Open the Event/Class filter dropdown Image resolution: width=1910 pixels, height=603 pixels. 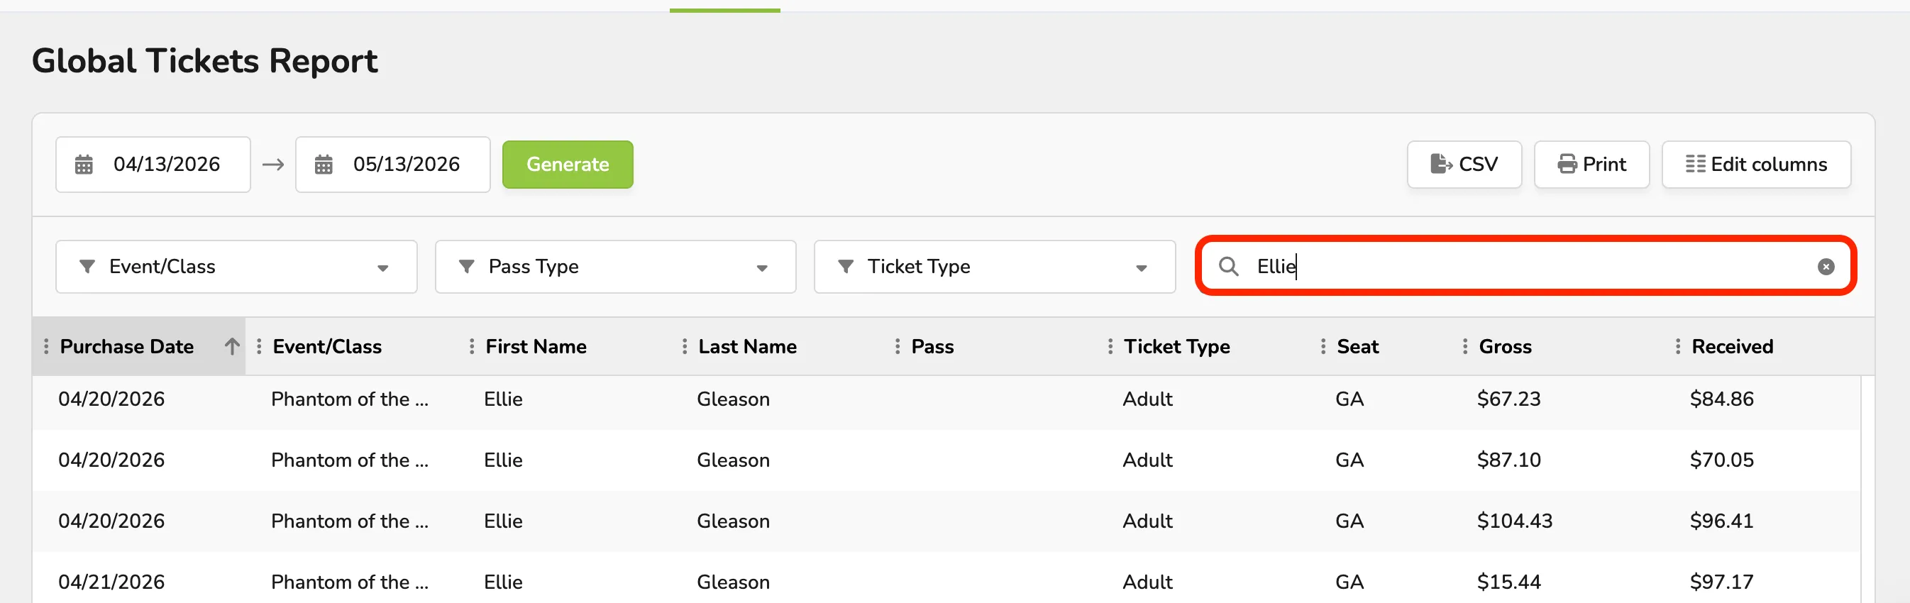[x=236, y=267]
